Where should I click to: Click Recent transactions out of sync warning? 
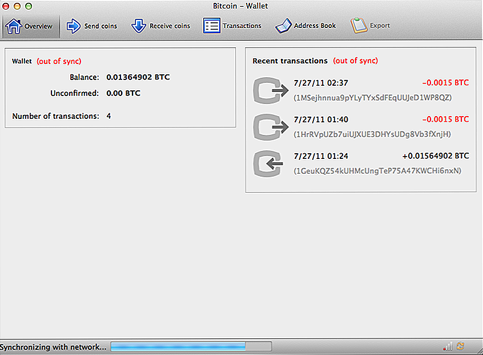click(x=356, y=61)
